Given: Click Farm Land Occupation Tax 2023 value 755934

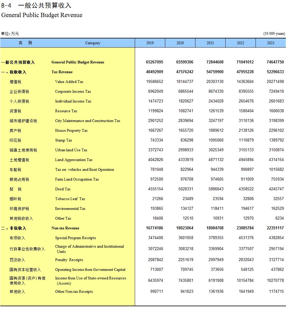Looking at the screenshot, I should 277,179.
